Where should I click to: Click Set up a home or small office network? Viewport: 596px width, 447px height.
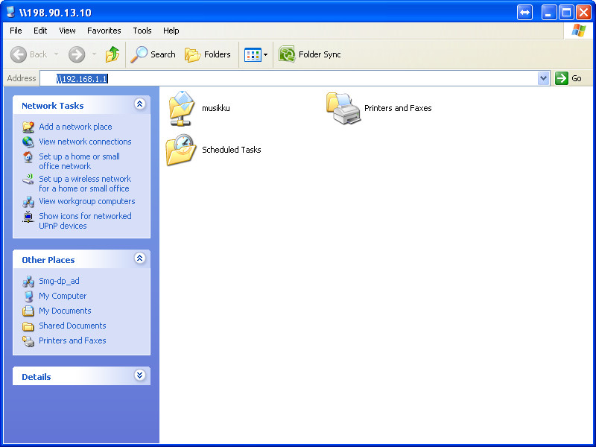click(x=79, y=162)
